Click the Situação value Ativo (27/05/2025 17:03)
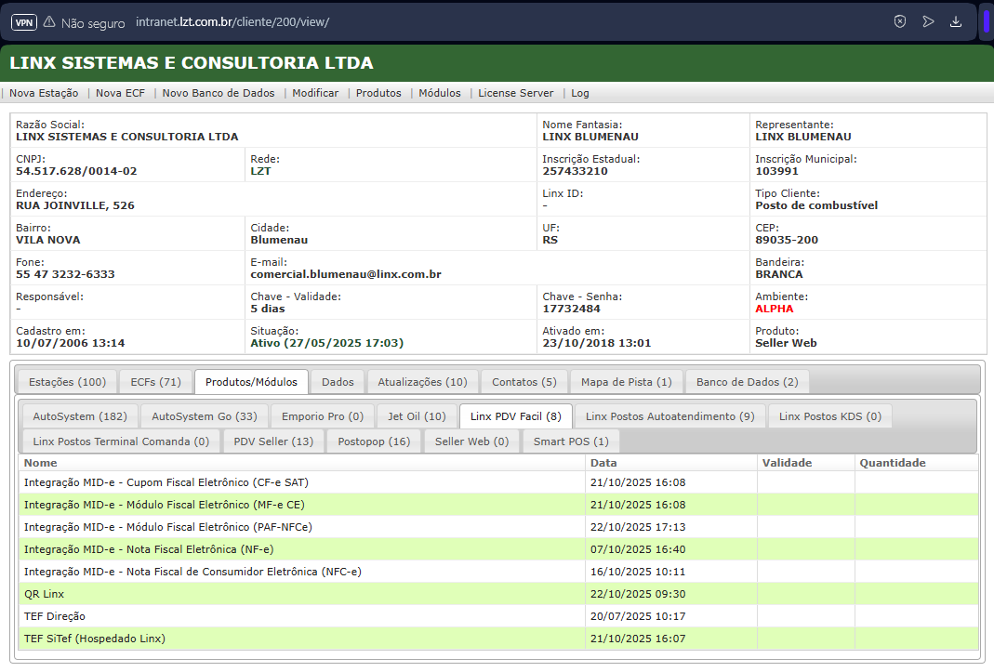Image resolution: width=994 pixels, height=672 pixels. point(326,343)
